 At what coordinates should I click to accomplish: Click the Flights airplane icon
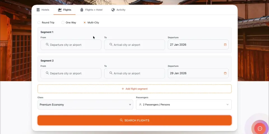click(x=60, y=10)
